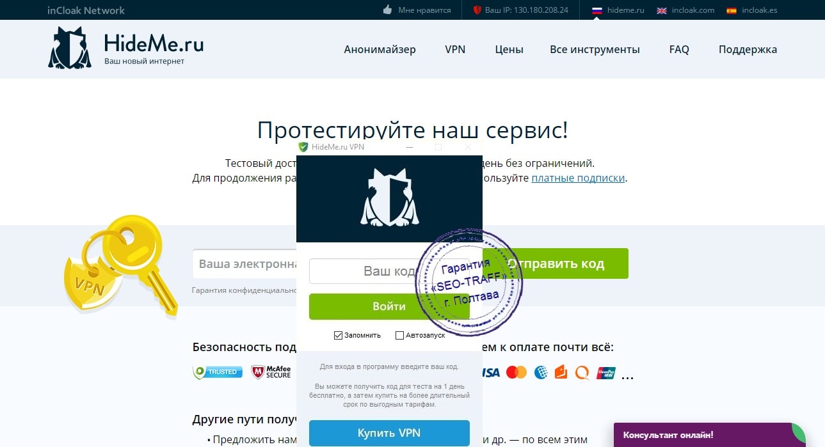The width and height of the screenshot is (825, 447).
Task: Click the inCloak Network label
Action: 86,10
